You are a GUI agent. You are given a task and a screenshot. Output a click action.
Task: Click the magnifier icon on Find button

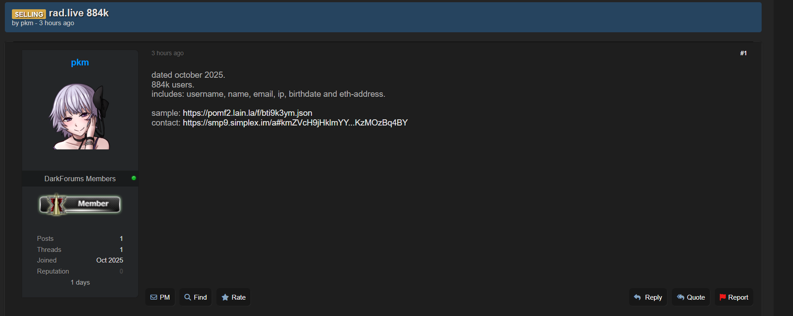[x=188, y=297]
